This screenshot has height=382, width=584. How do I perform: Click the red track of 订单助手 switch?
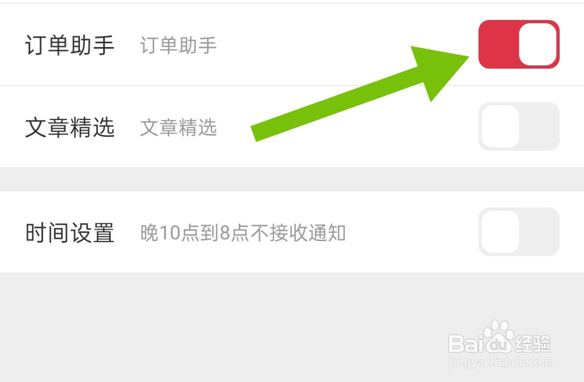(499, 44)
